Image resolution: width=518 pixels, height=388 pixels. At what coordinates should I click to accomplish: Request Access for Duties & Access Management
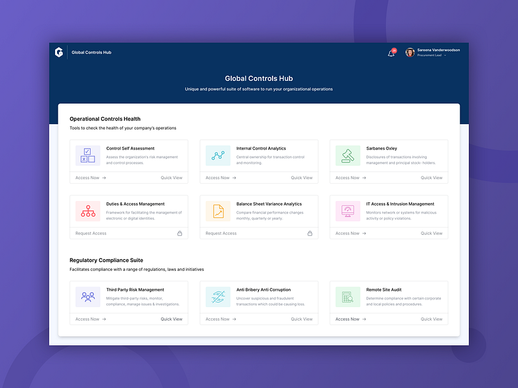(x=91, y=233)
